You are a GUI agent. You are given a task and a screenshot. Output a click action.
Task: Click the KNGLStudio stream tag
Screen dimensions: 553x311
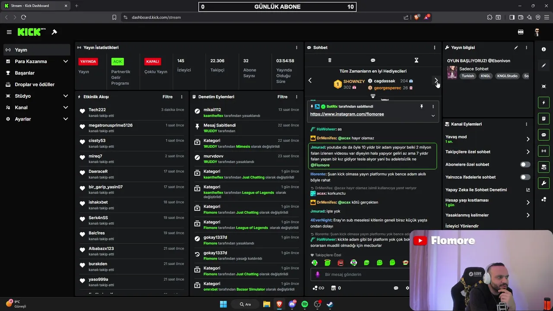click(507, 76)
